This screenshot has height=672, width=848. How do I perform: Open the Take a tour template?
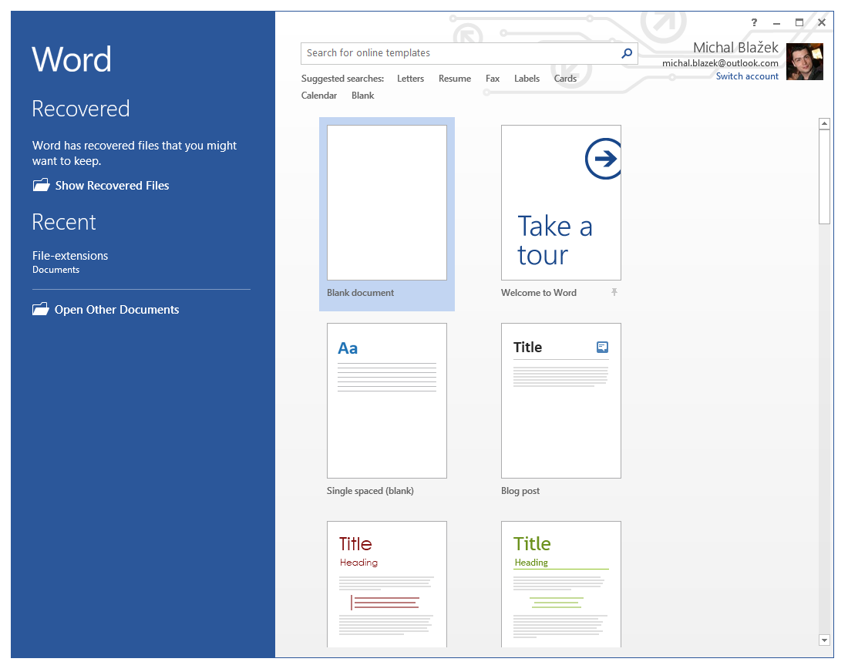[x=560, y=203]
